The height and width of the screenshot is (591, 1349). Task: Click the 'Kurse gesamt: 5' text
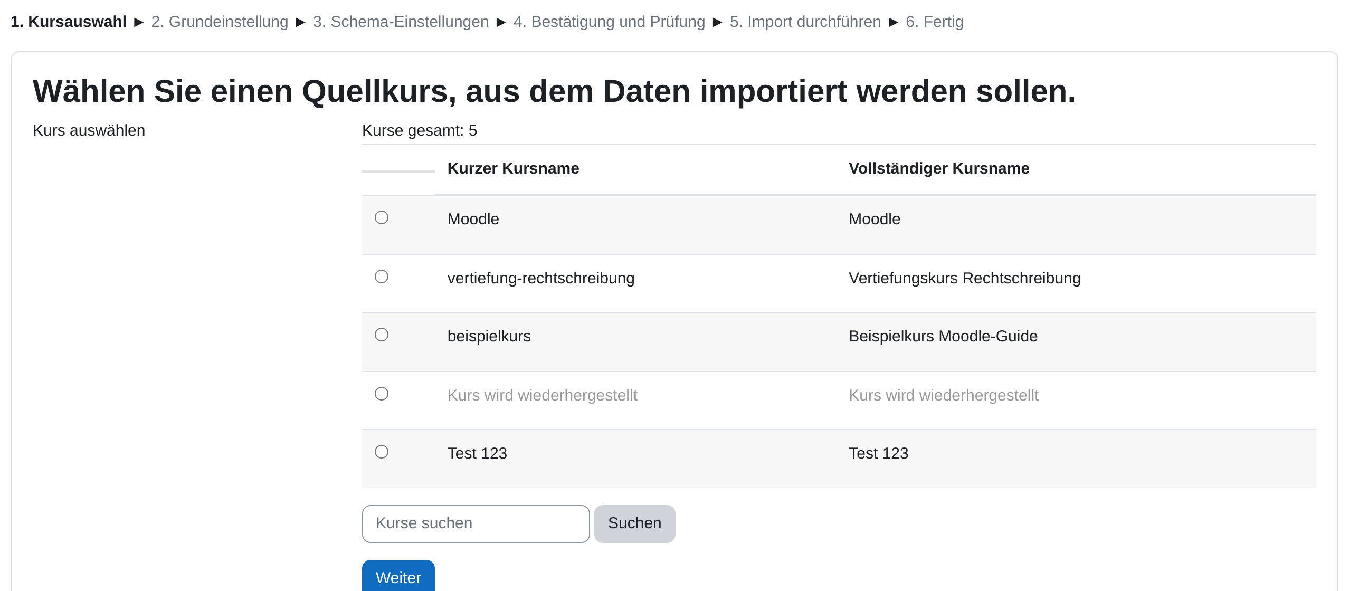[420, 130]
